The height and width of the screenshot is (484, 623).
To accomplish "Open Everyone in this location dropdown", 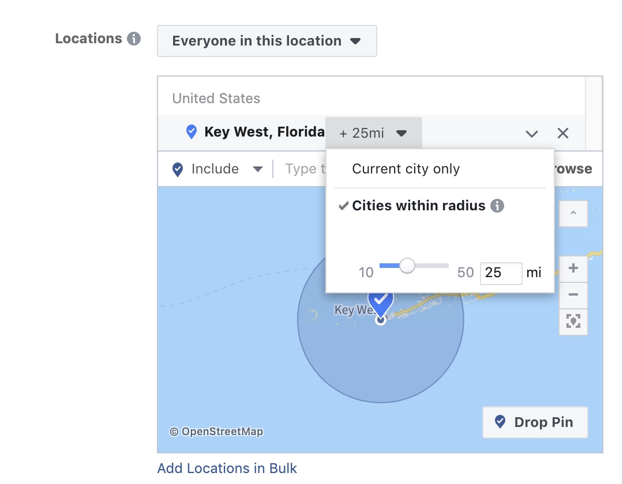I will (x=267, y=41).
